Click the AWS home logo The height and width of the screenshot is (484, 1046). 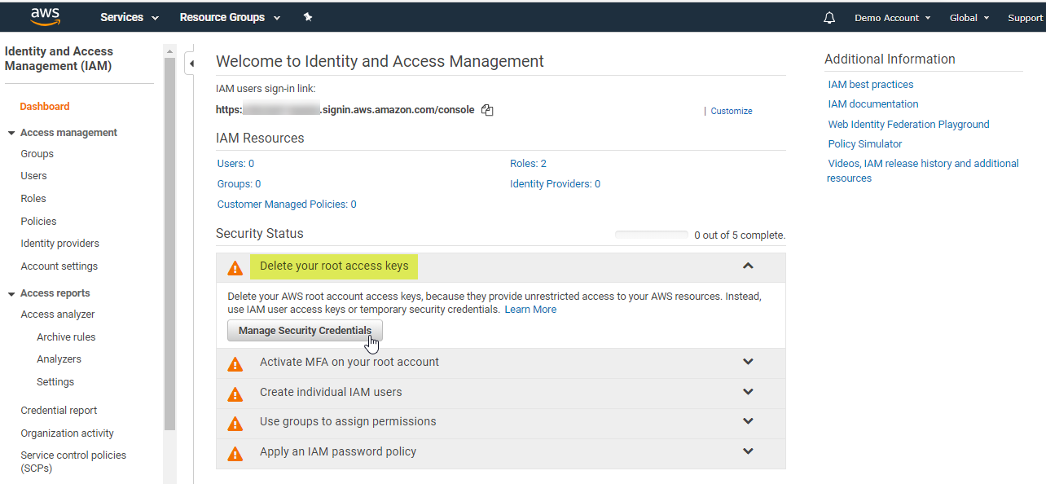coord(46,16)
